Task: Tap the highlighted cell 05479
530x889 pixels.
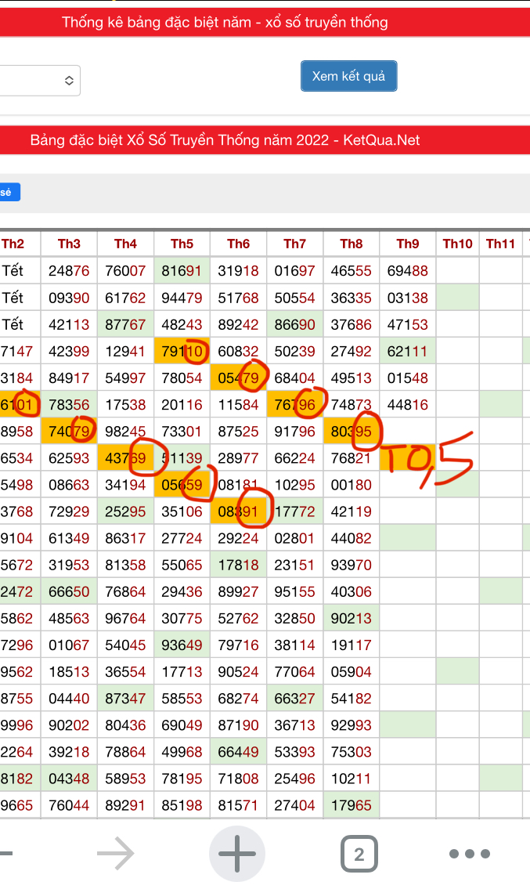Action: [x=238, y=378]
